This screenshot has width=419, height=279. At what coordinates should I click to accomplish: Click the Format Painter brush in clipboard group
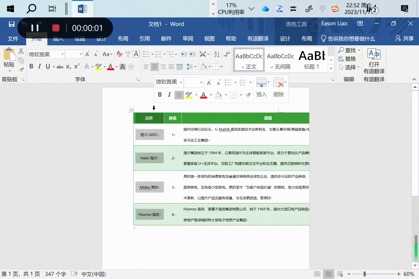coord(21,69)
